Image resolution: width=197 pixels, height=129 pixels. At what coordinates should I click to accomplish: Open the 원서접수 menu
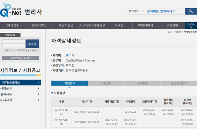coord(13,25)
